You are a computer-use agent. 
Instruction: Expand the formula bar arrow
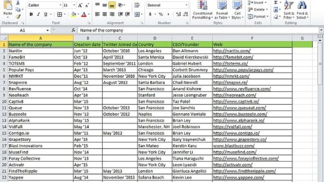coord(321,30)
